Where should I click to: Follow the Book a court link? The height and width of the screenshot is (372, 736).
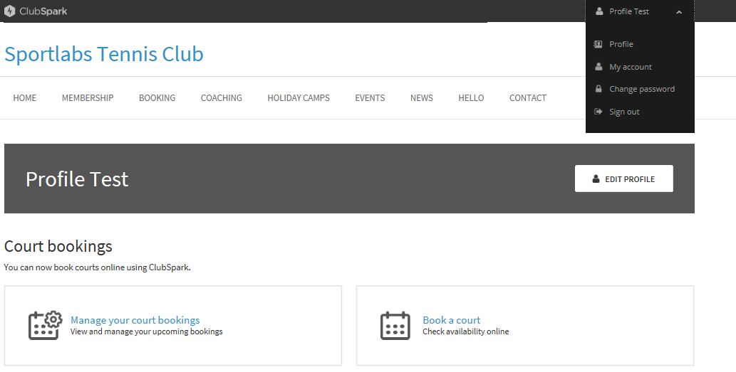451,320
